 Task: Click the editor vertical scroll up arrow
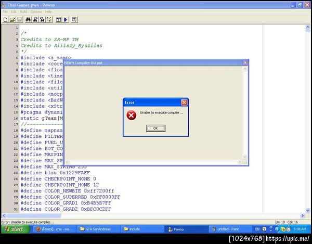[x=308, y=27]
